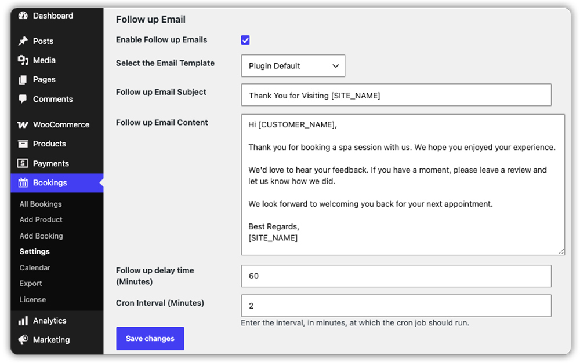
Task: Click the Media library icon
Action: click(23, 60)
